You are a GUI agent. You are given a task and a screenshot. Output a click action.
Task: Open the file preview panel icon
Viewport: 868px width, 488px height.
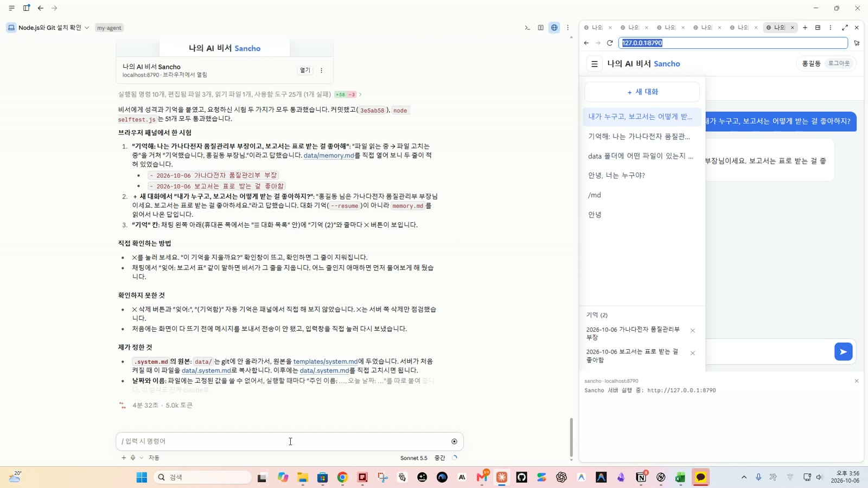541,28
